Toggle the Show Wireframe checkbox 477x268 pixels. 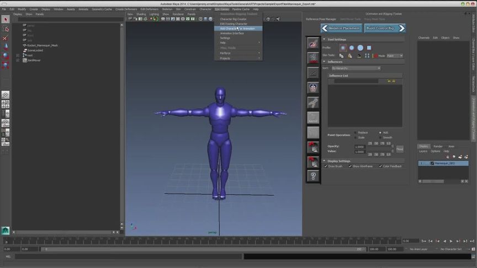click(x=350, y=166)
